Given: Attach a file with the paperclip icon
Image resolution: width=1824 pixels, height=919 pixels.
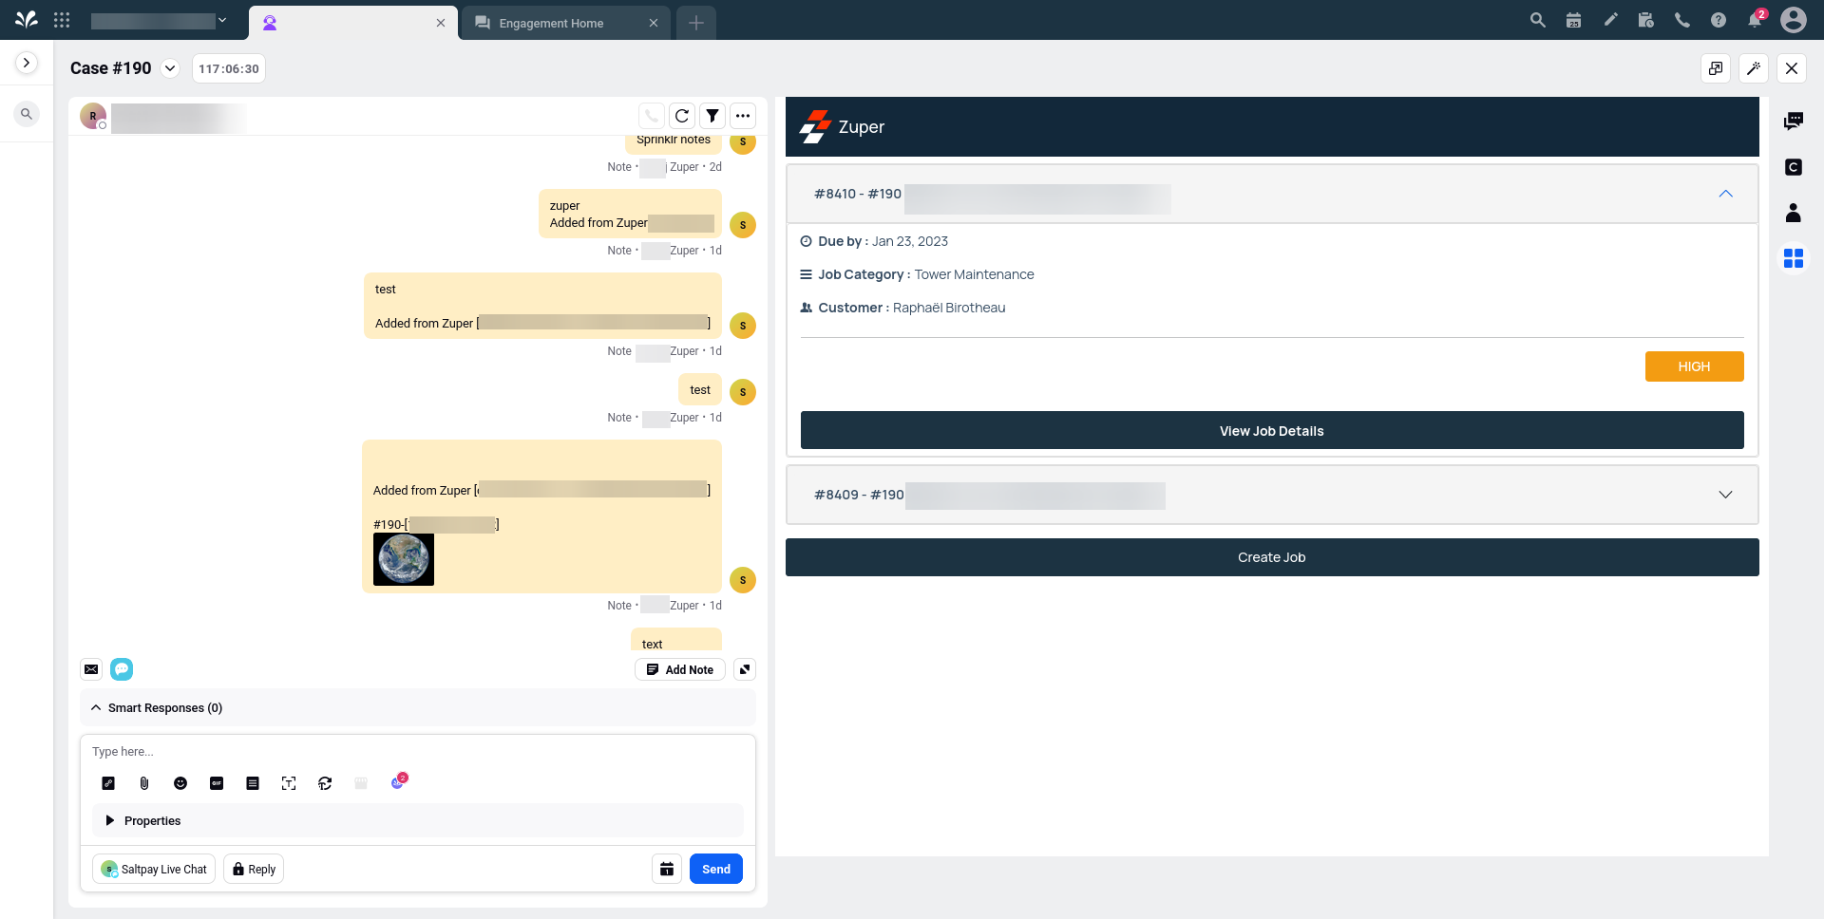Looking at the screenshot, I should coord(144,783).
